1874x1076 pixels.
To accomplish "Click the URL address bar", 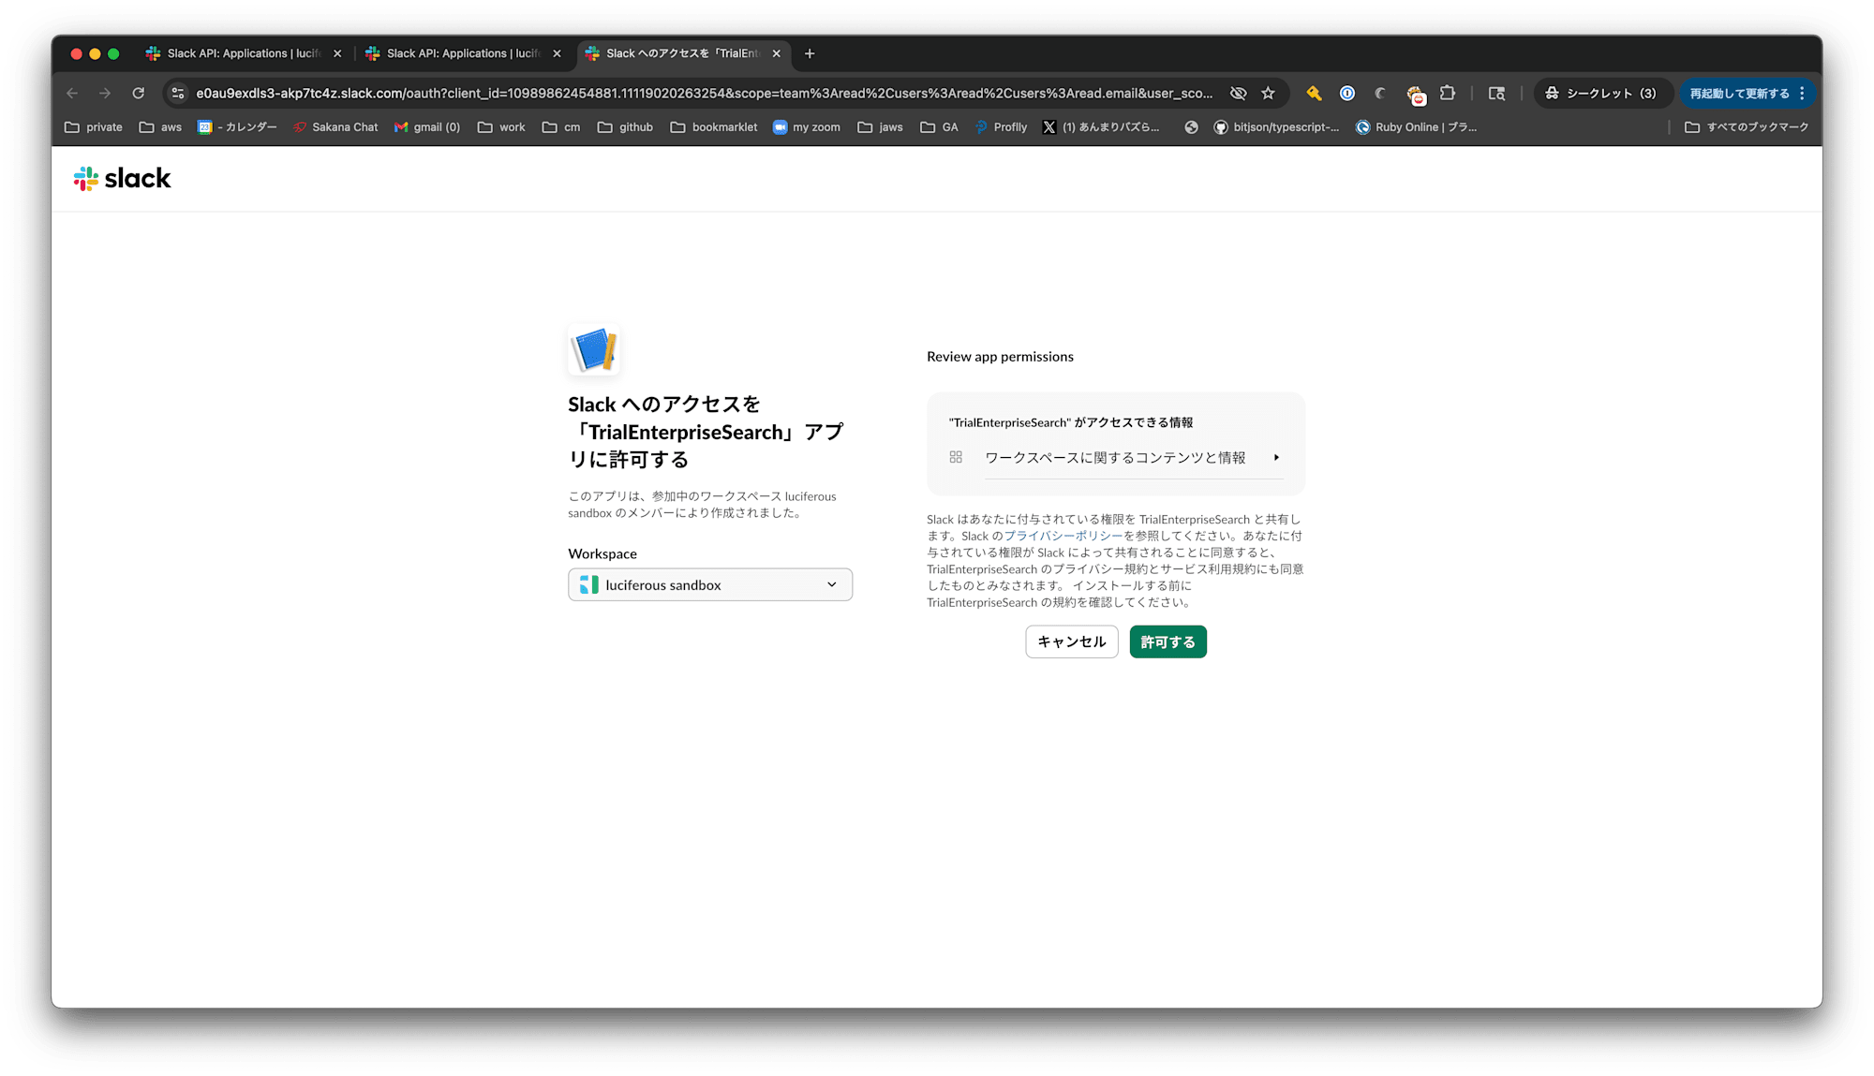I will pos(705,93).
